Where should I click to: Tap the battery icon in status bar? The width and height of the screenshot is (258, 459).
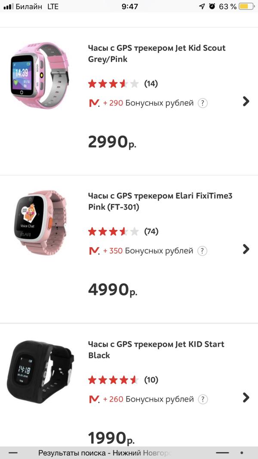click(246, 6)
